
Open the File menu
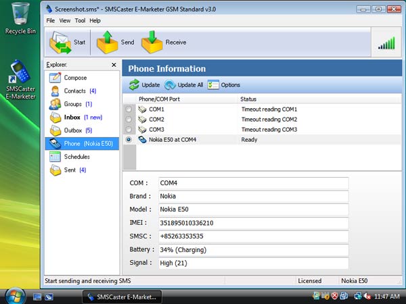coord(51,21)
